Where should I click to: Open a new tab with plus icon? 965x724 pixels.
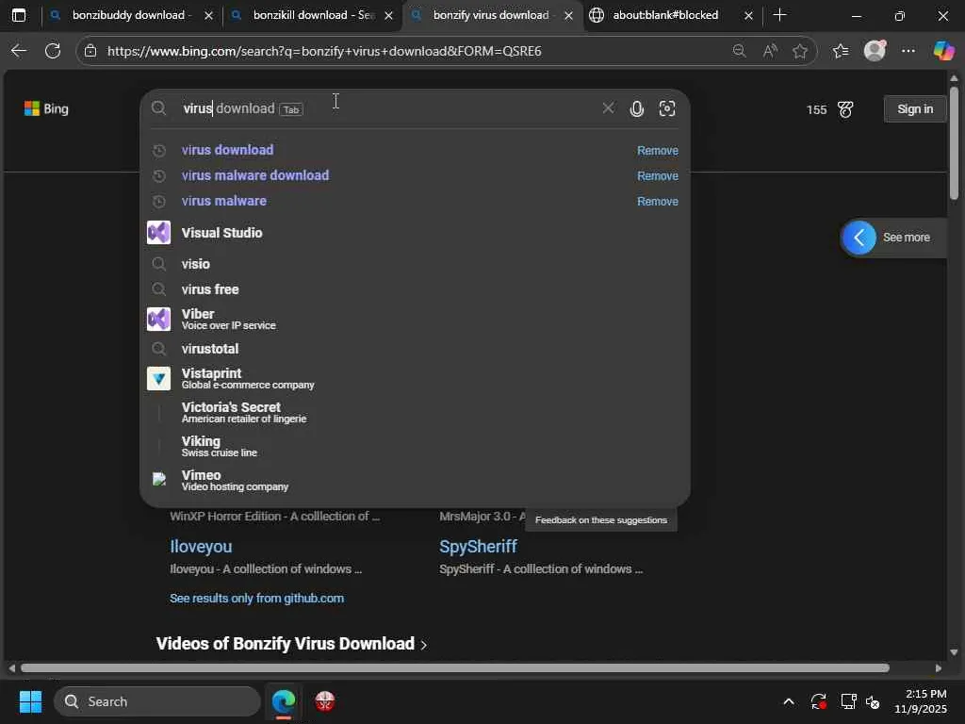(779, 15)
